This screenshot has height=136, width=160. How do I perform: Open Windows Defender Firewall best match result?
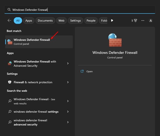click(x=39, y=42)
